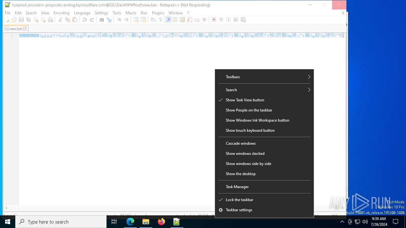Close the new.bat tab with its red X

pos(25,29)
